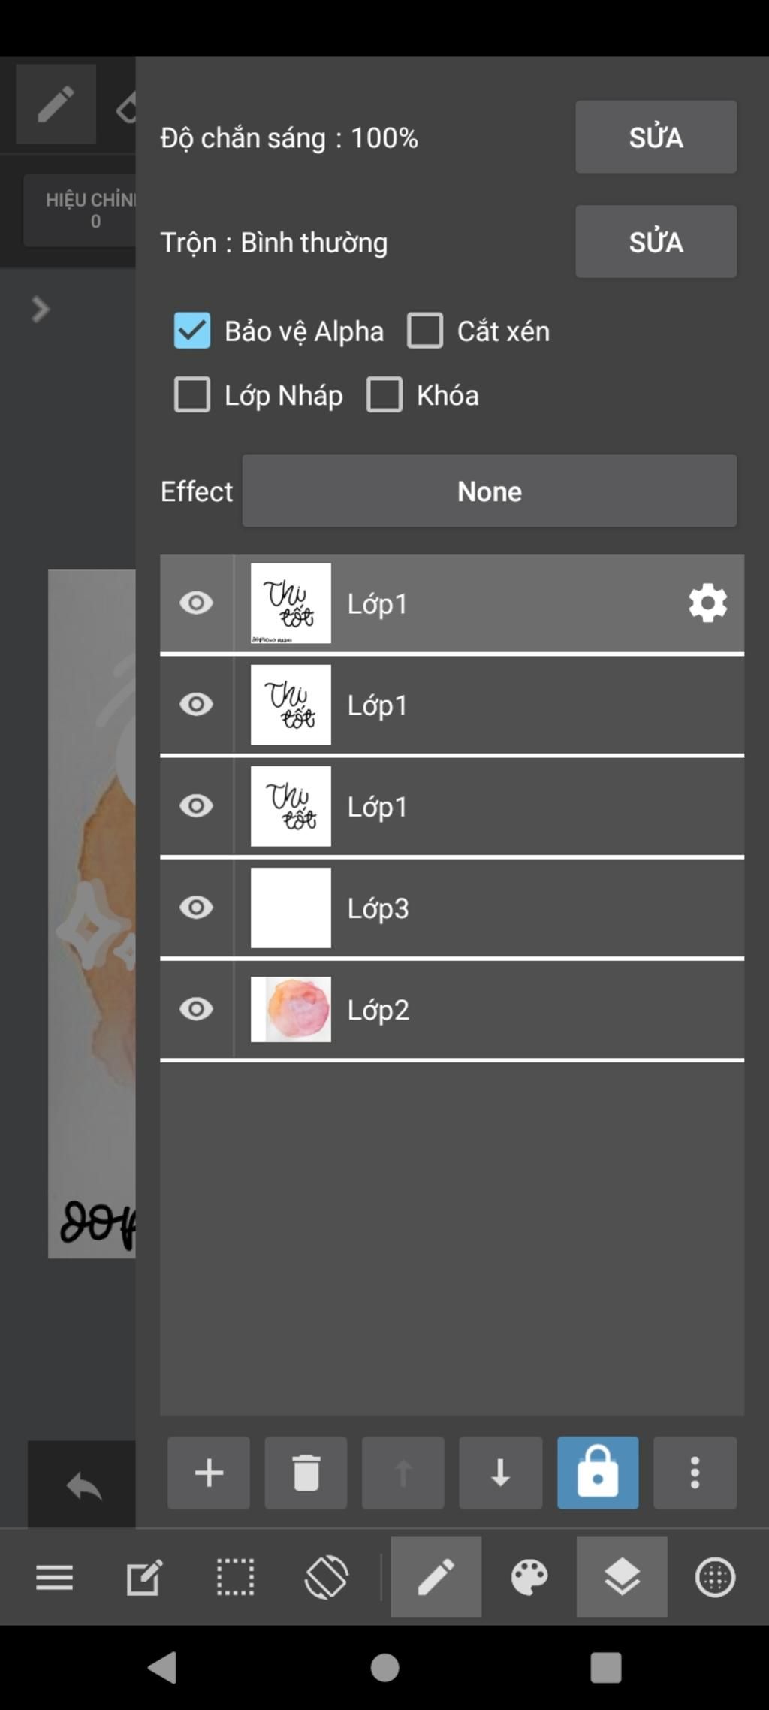The image size is (769, 1710).
Task: Select the rotate canvas icon
Action: [x=326, y=1577]
